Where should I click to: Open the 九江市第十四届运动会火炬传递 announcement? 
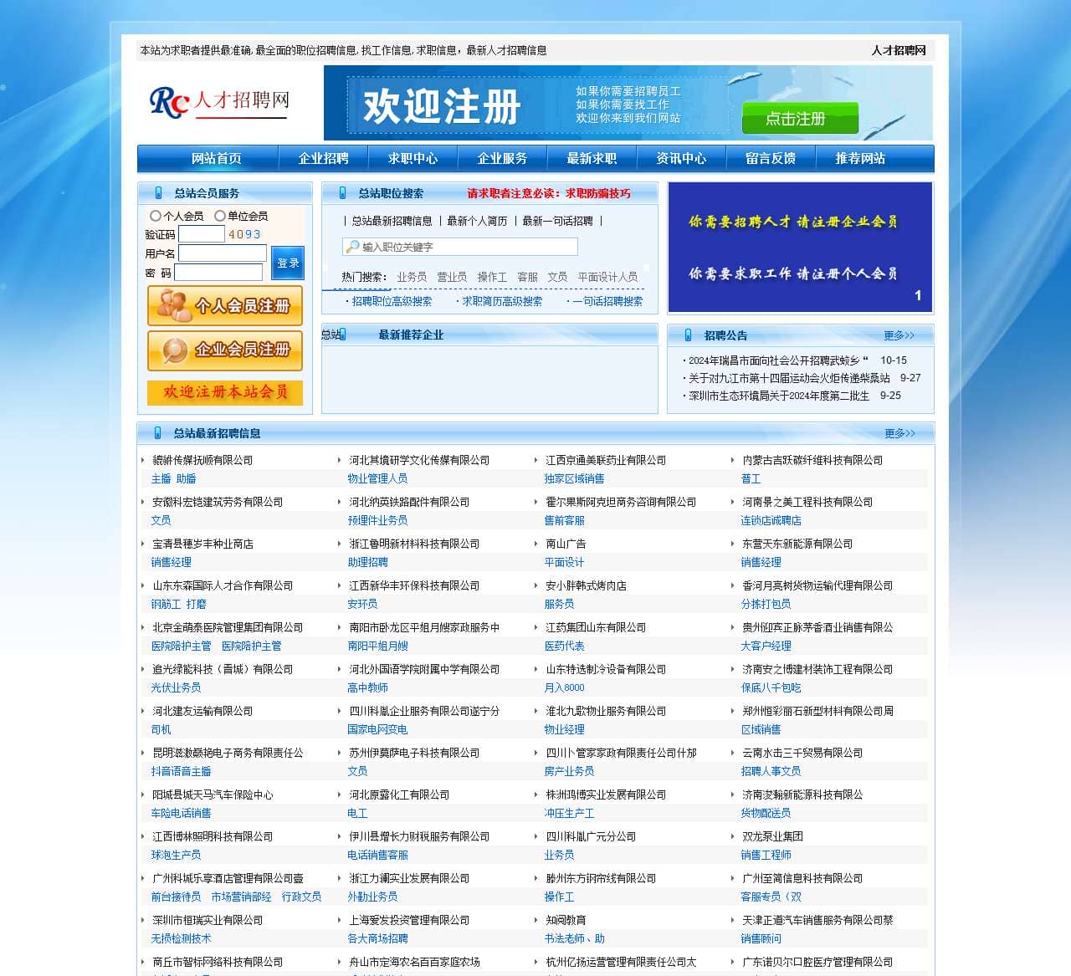(x=789, y=378)
